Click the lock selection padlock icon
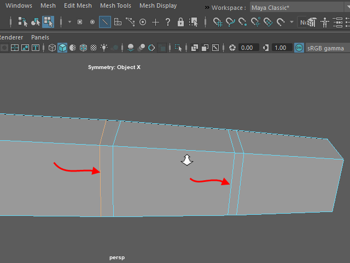The height and width of the screenshot is (263, 350). [180, 22]
